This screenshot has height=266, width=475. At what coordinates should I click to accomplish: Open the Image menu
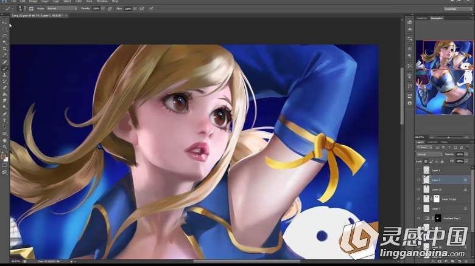[33, 1]
